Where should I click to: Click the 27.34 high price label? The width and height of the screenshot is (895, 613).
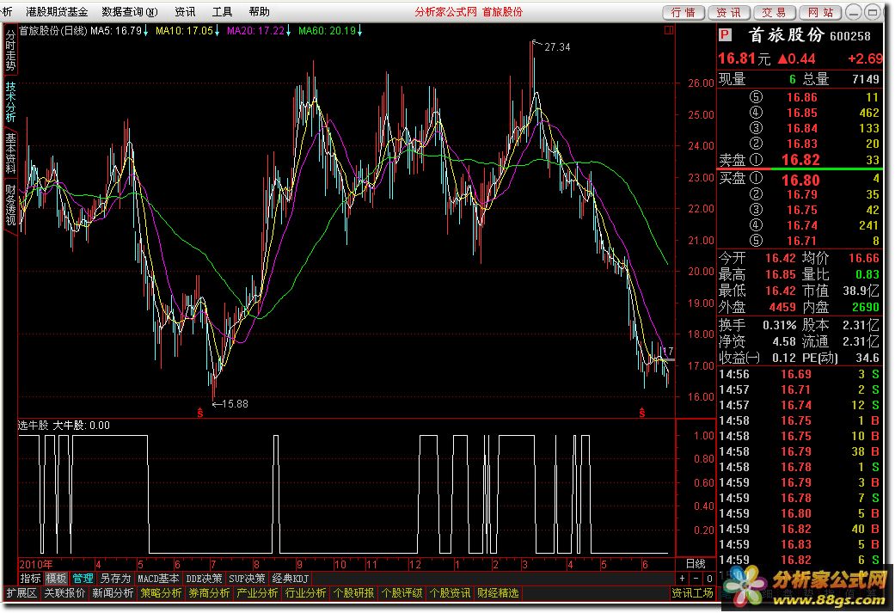pos(557,46)
